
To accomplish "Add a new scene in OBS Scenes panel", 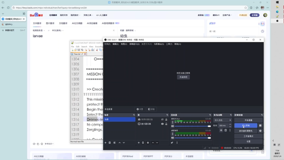I will pos(105,143).
